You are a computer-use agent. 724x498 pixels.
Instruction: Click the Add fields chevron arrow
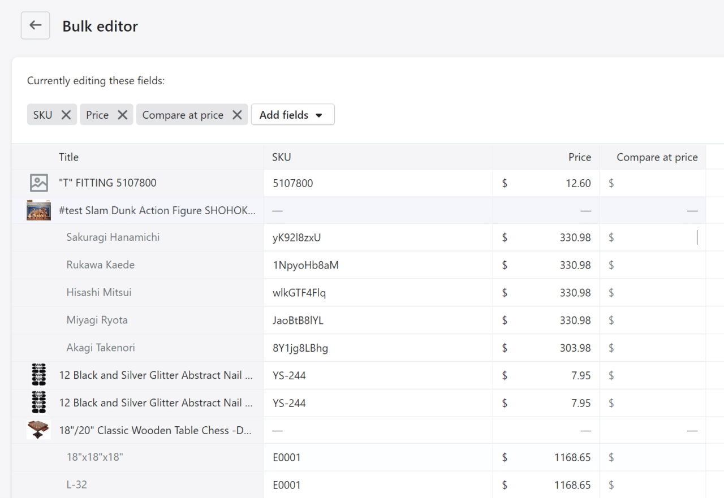coord(320,115)
